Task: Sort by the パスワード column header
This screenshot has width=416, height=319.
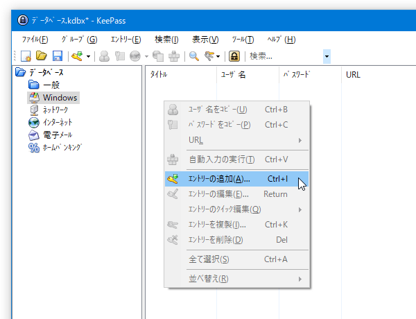Action: tap(311, 75)
